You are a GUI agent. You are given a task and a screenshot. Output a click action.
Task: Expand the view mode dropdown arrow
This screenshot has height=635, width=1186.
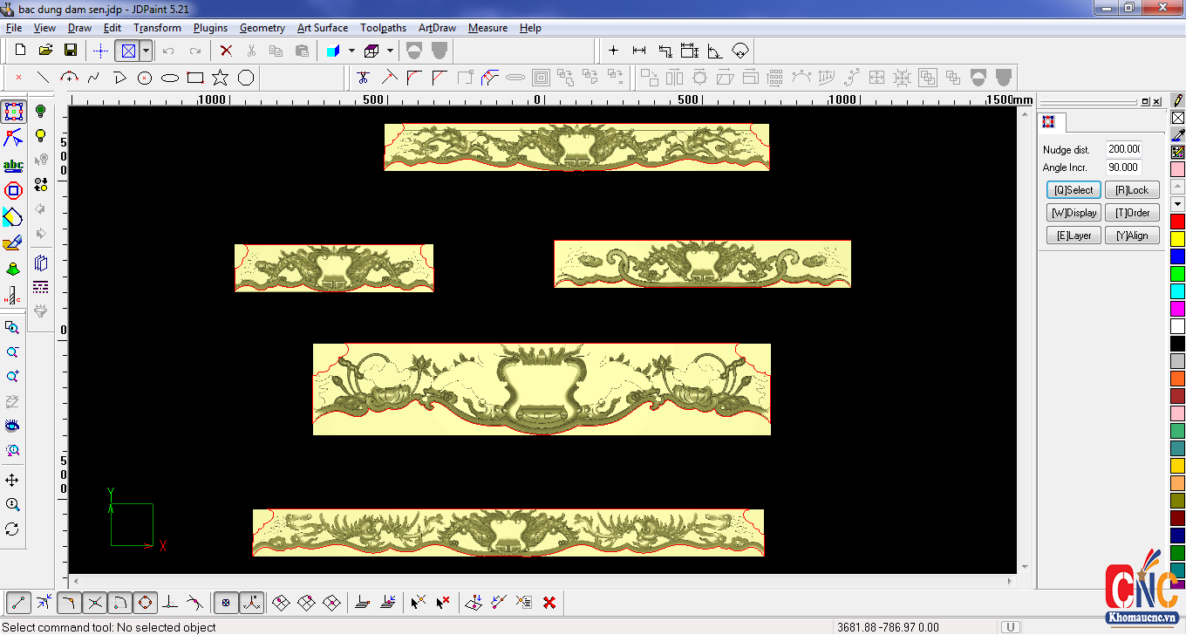click(x=146, y=51)
